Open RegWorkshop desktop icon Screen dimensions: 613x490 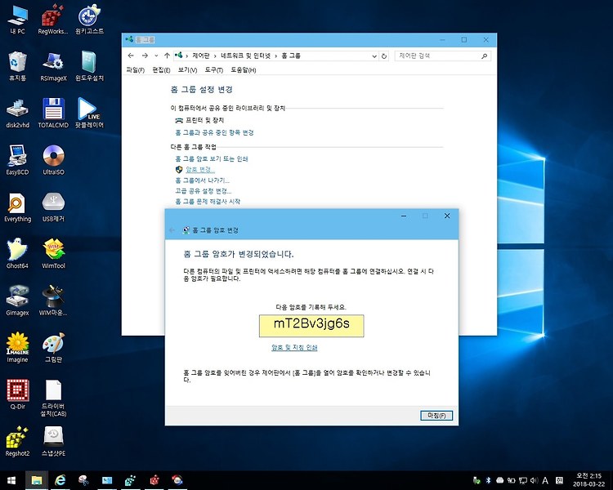pyautogui.click(x=53, y=20)
